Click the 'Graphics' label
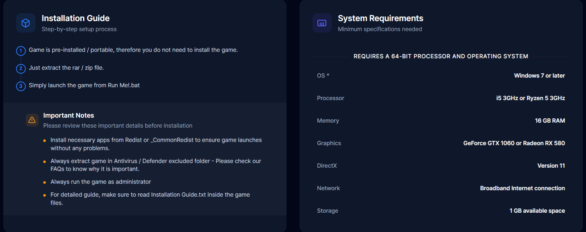This screenshot has height=232, width=586. coord(329,143)
